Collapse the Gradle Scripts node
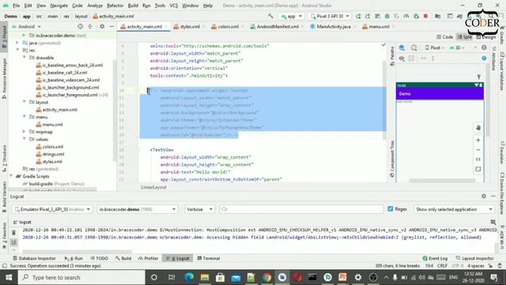The width and height of the screenshot is (506, 285). [11, 177]
